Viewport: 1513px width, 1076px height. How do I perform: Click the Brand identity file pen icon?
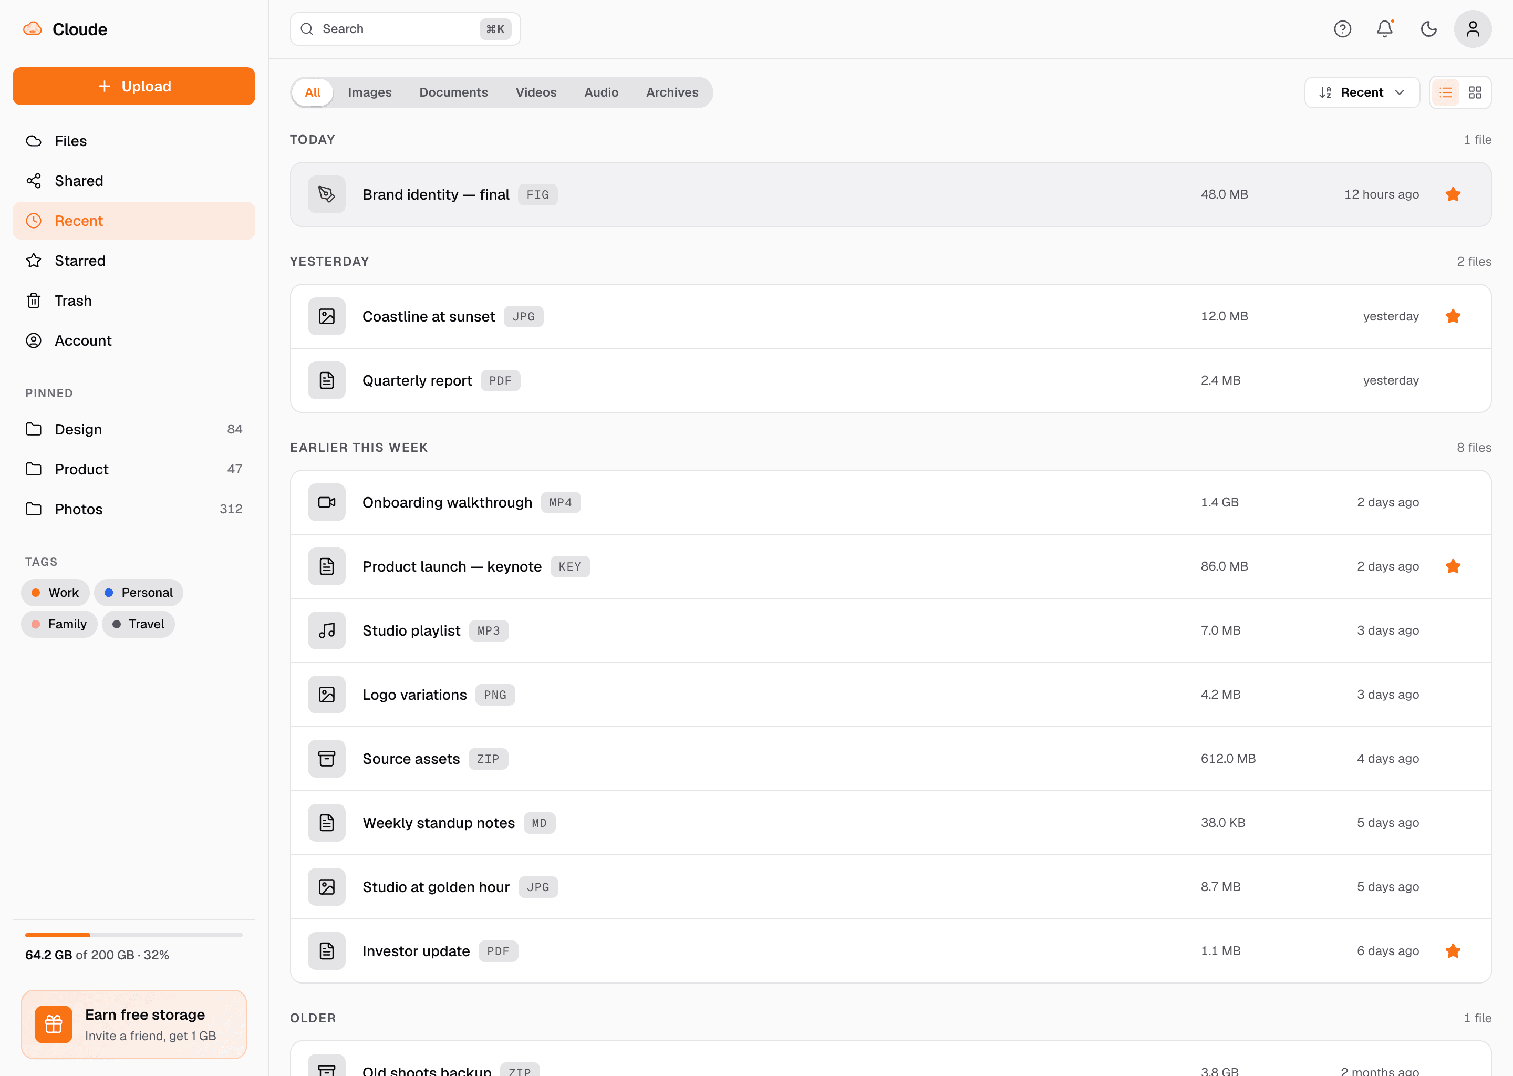[327, 194]
